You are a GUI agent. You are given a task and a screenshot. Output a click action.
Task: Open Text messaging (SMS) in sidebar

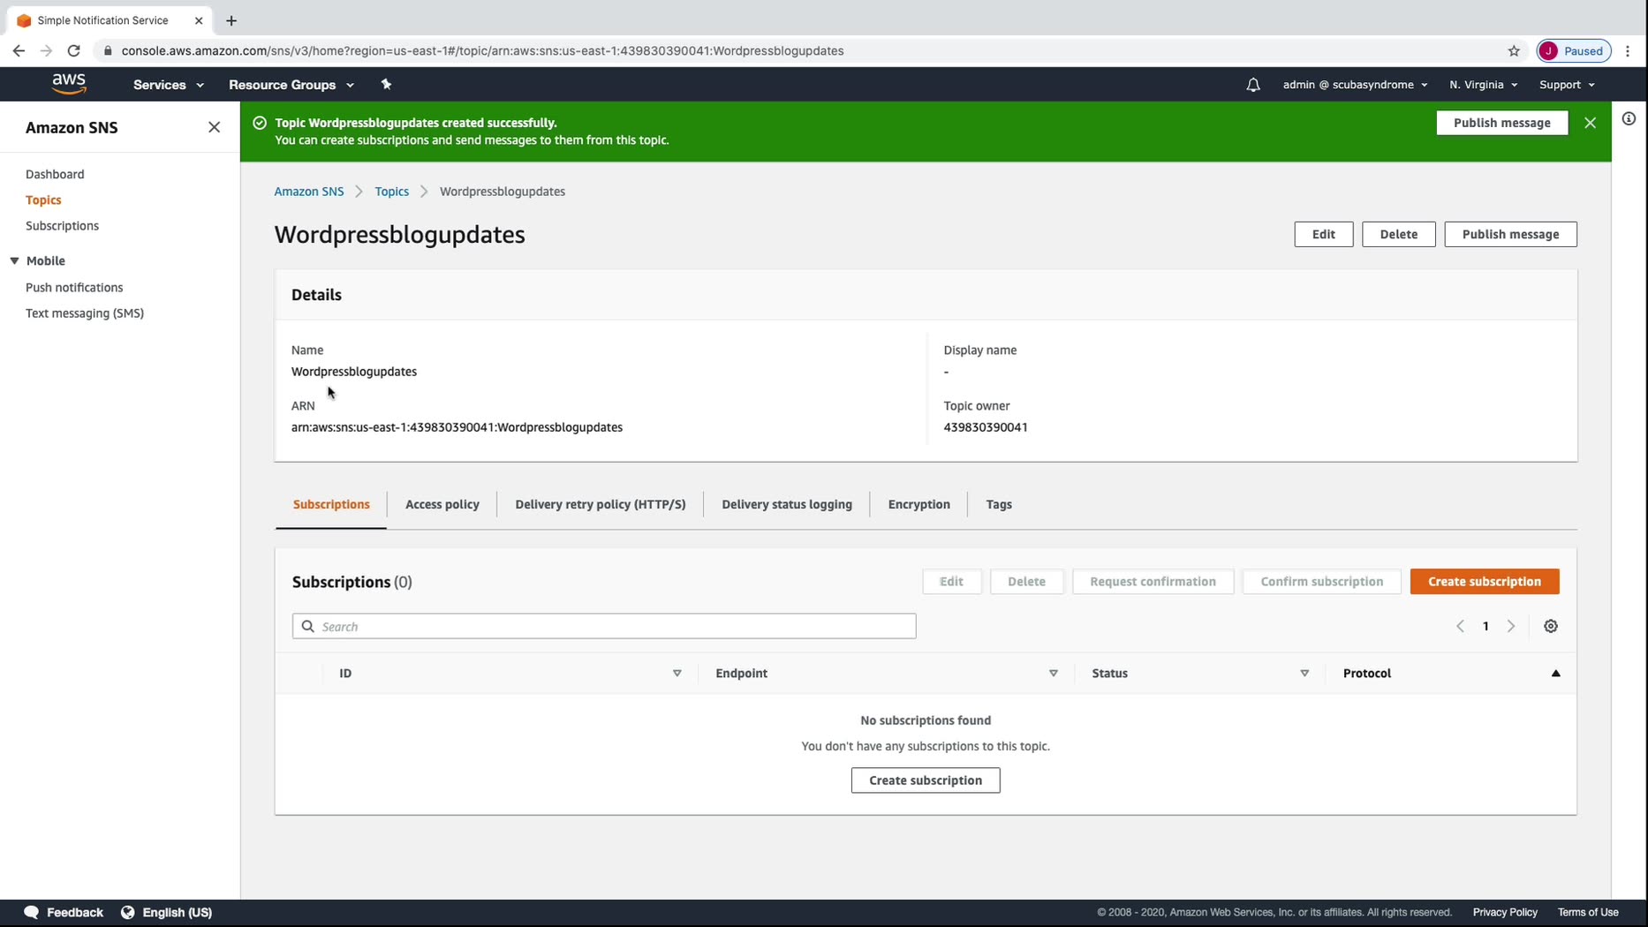point(85,313)
